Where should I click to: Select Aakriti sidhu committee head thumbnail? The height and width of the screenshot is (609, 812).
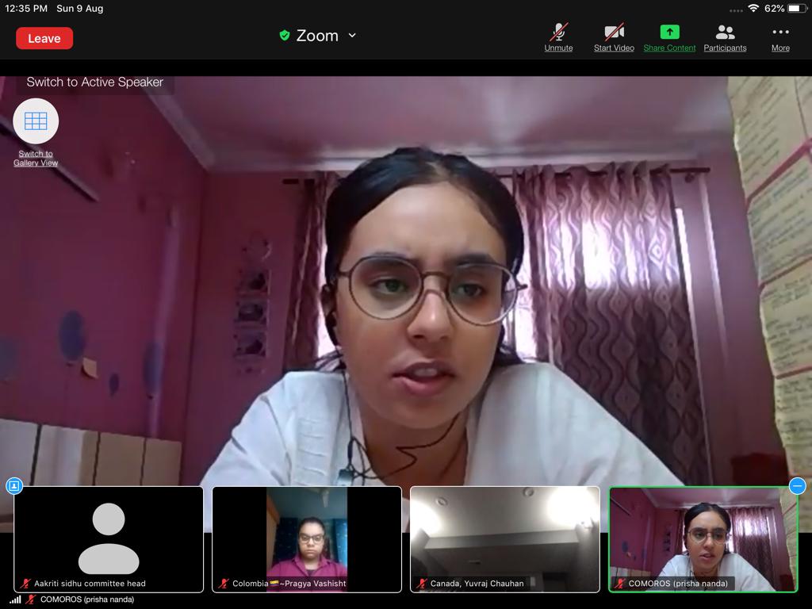(x=109, y=538)
